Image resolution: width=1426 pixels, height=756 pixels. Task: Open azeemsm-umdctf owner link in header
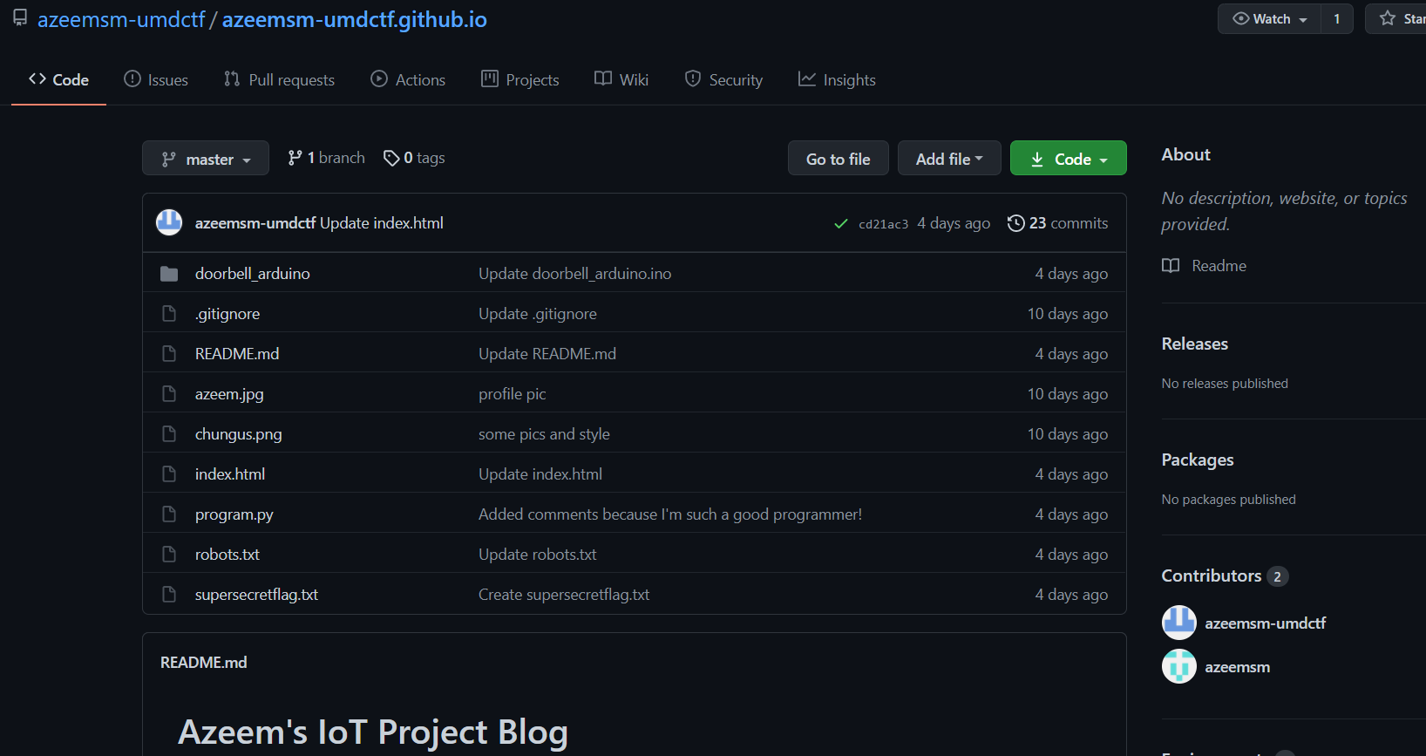coord(121,19)
